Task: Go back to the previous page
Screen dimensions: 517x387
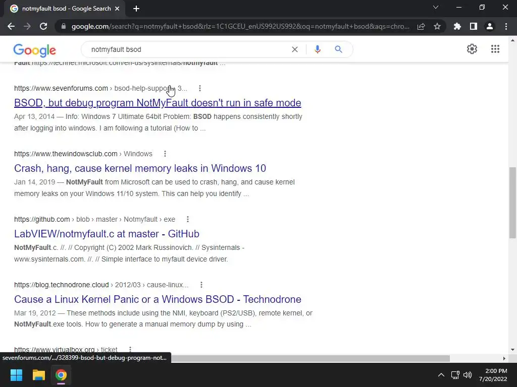Action: coord(11,26)
